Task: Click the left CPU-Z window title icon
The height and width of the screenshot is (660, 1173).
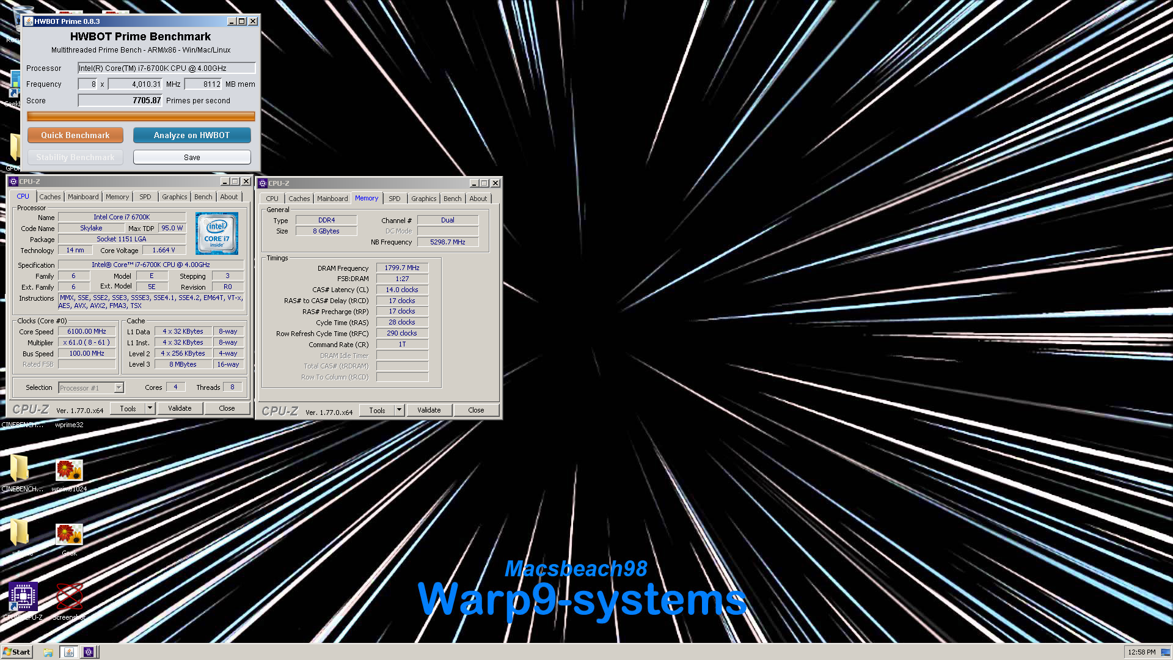Action: point(13,182)
